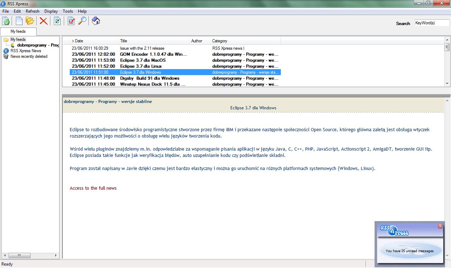Click the 23/06/2011 16:00:29 date cell
Viewport: 451px width, 268px height.
click(x=90, y=48)
